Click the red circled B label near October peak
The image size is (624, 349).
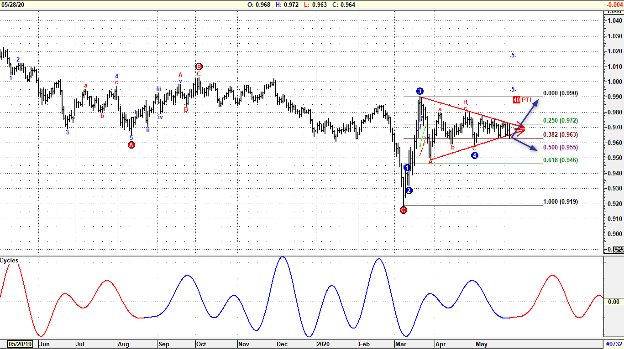click(x=198, y=66)
